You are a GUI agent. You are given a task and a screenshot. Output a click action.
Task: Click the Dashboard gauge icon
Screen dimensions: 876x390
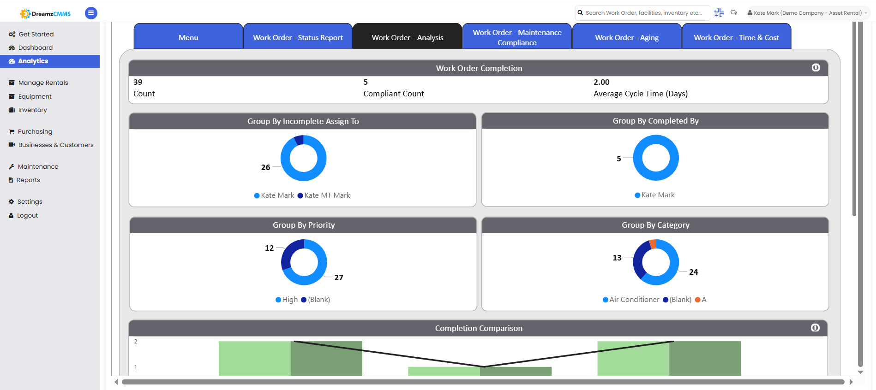(12, 47)
